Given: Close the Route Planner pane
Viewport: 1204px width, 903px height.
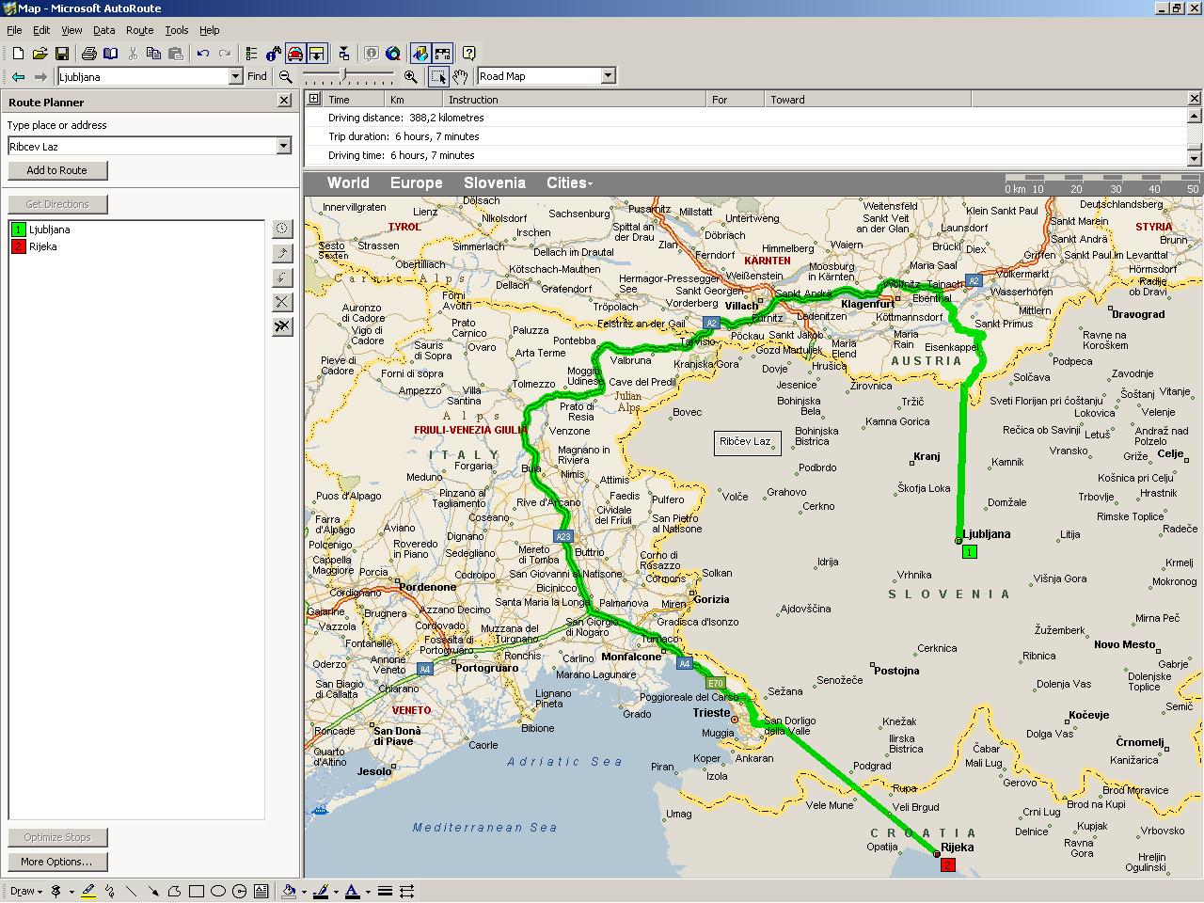Looking at the screenshot, I should coord(285,102).
